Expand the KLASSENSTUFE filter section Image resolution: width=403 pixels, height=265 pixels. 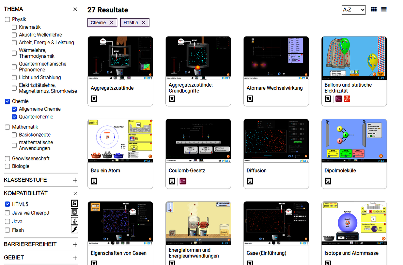point(75,180)
